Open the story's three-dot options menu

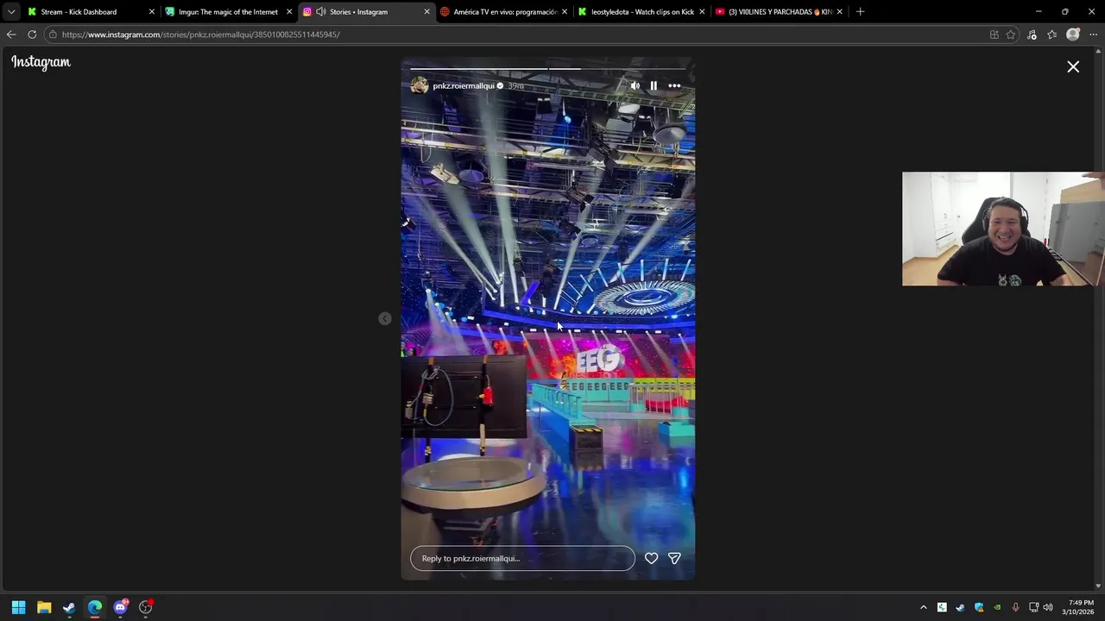674,85
